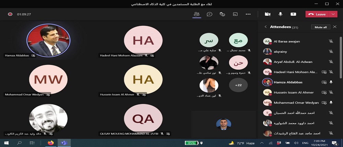Click the recording indicator icon

tap(10, 14)
